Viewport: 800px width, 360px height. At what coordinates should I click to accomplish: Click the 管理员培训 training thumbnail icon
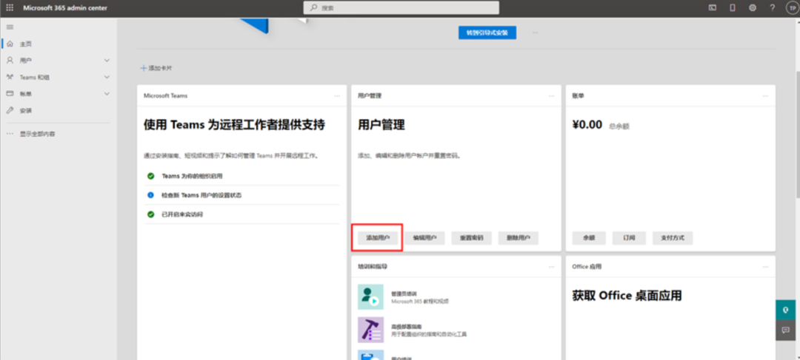coord(371,297)
